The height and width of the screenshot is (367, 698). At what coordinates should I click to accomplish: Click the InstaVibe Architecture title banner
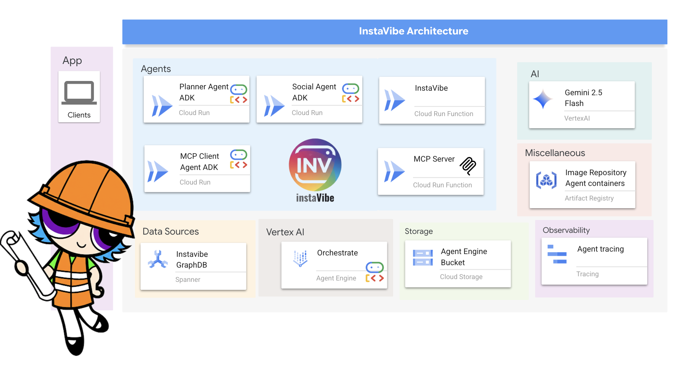[413, 31]
